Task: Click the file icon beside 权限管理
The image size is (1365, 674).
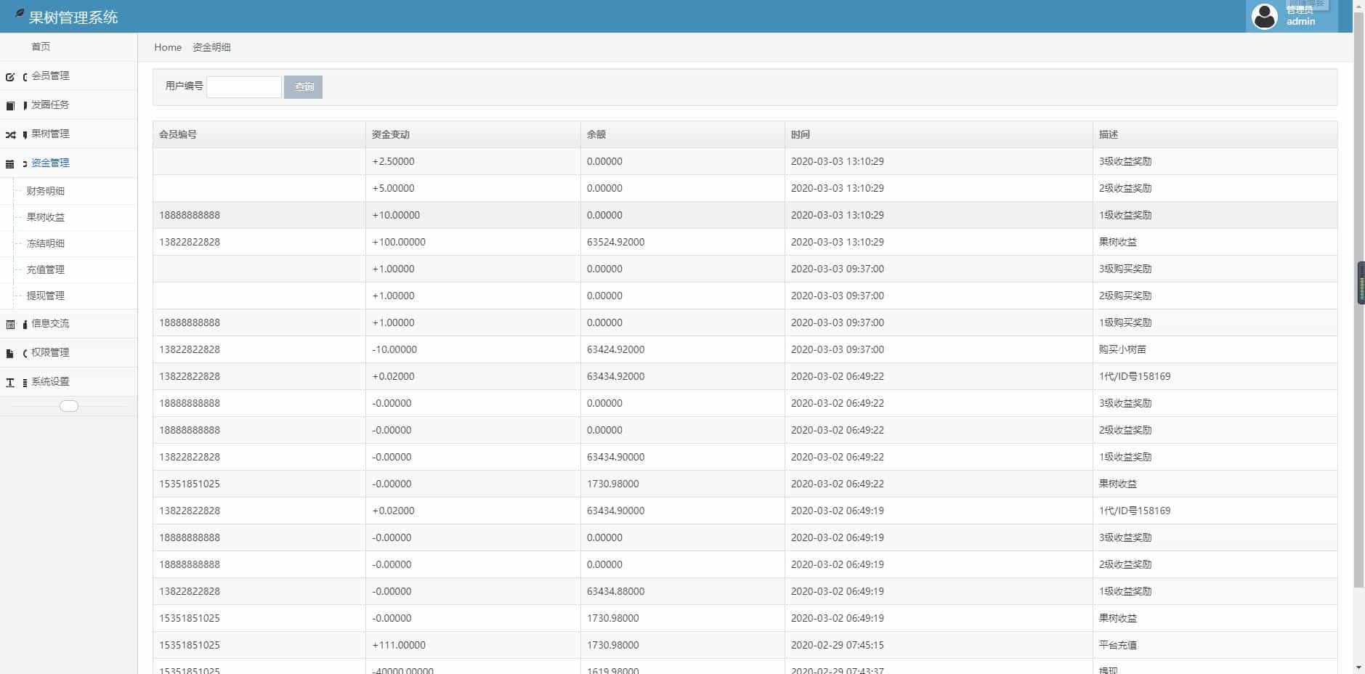Action: [x=10, y=353]
